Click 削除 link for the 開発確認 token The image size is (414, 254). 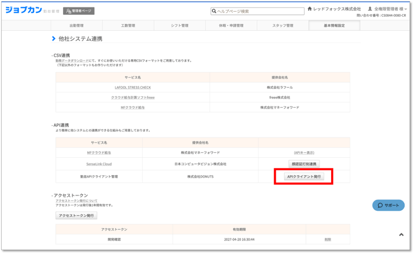pyautogui.click(x=327, y=239)
